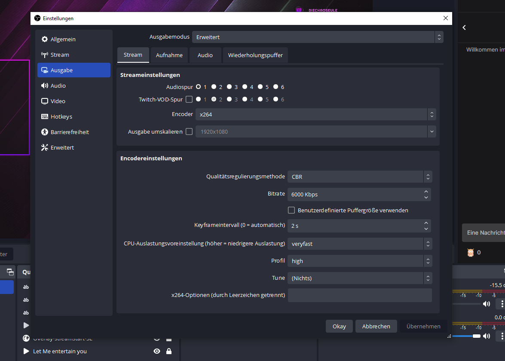The image size is (505, 361).
Task: Open the Allgemein settings gear icon
Action: point(45,40)
